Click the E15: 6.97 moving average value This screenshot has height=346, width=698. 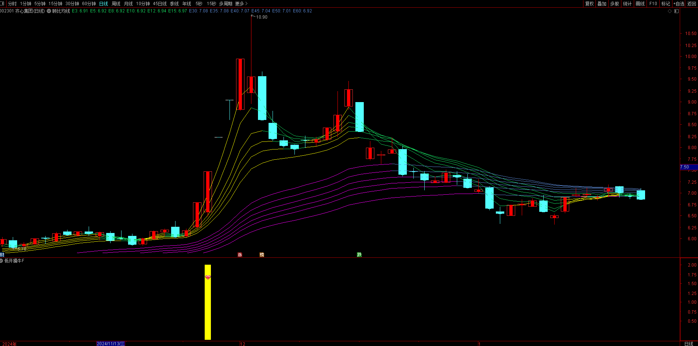[x=177, y=11]
